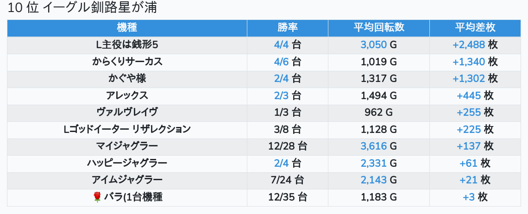Click the 勝率 column header
The width and height of the screenshot is (528, 214).
(x=288, y=27)
